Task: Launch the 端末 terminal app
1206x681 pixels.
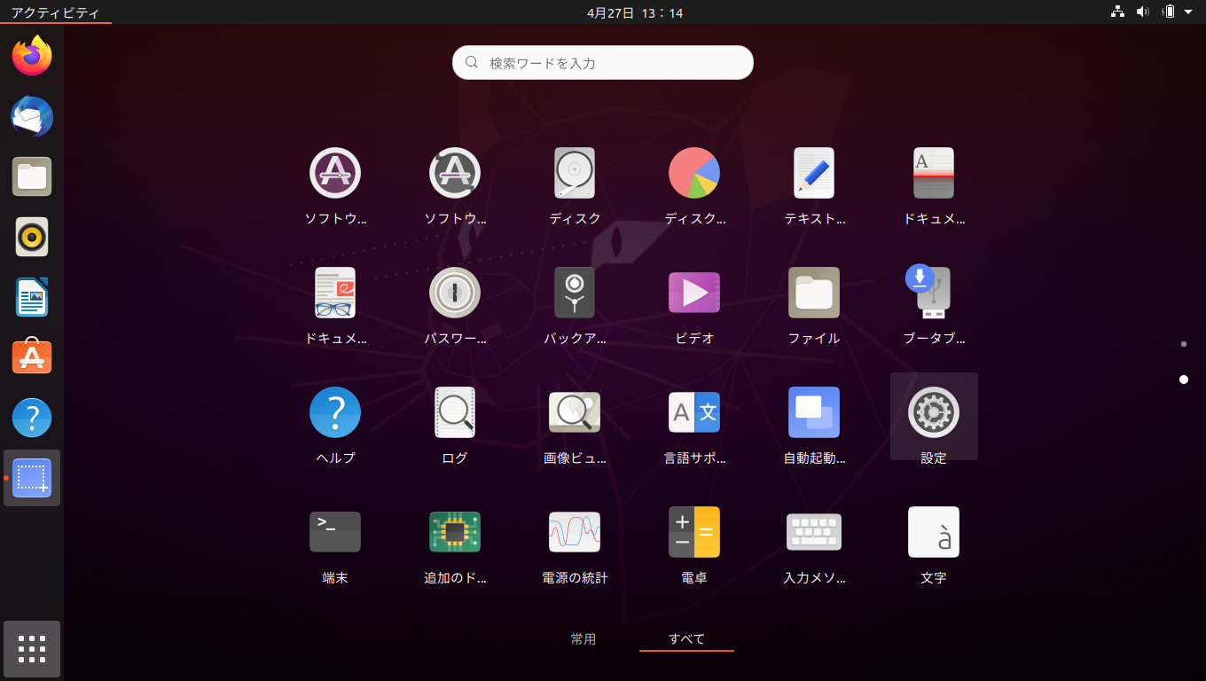Action: point(335,532)
